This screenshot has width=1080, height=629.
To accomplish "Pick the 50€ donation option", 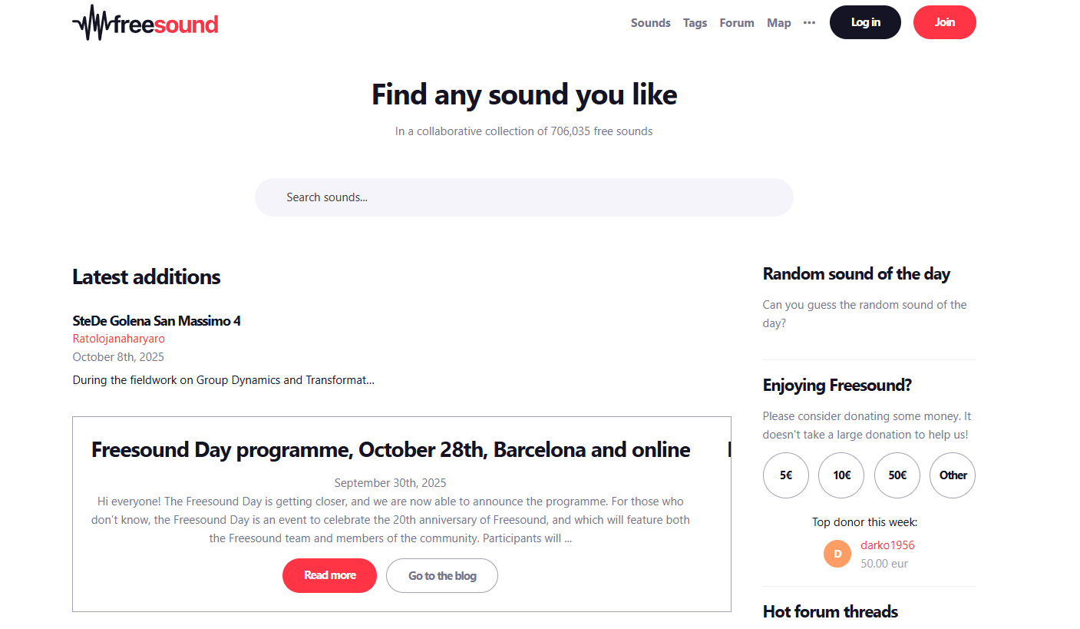I will coord(897,475).
